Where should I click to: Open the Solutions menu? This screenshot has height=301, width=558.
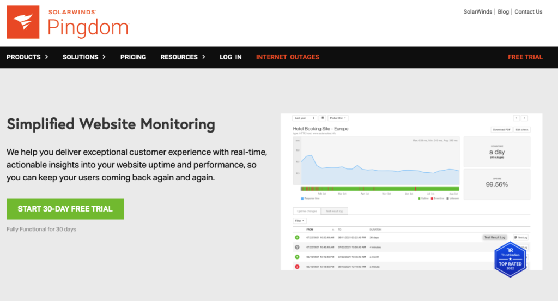click(x=81, y=57)
